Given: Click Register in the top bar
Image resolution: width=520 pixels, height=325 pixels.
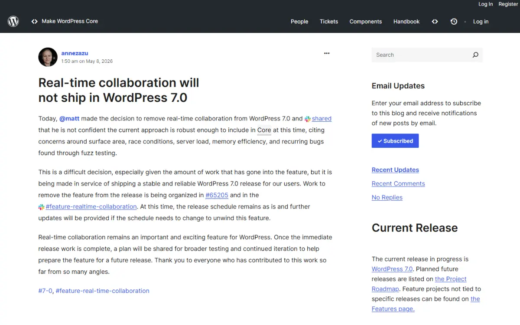Looking at the screenshot, I should 508,4.
